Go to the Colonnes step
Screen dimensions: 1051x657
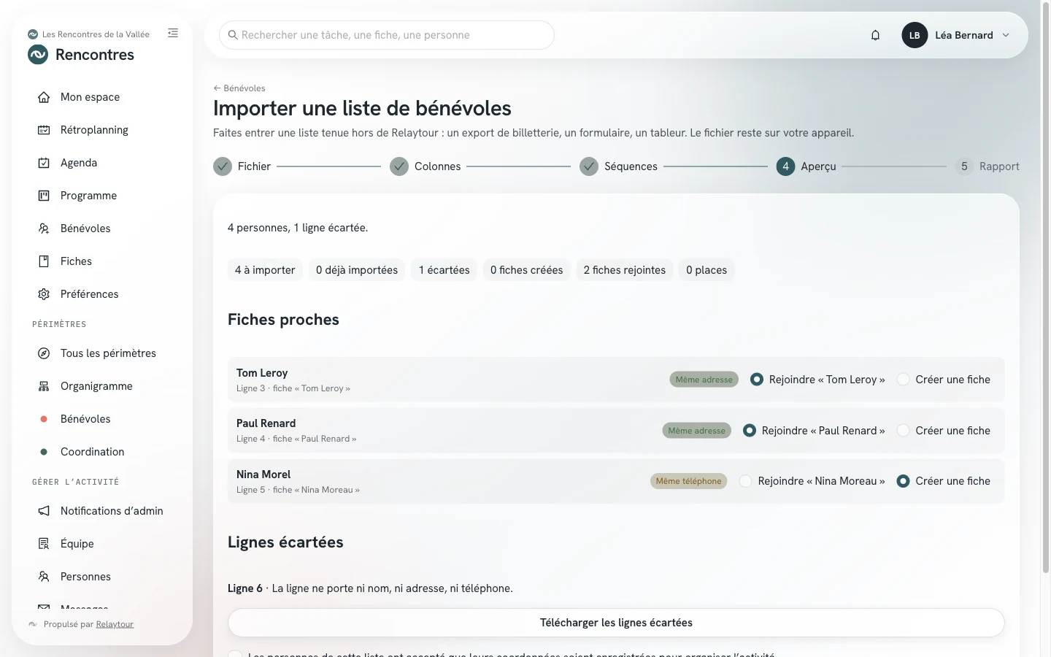tap(426, 166)
